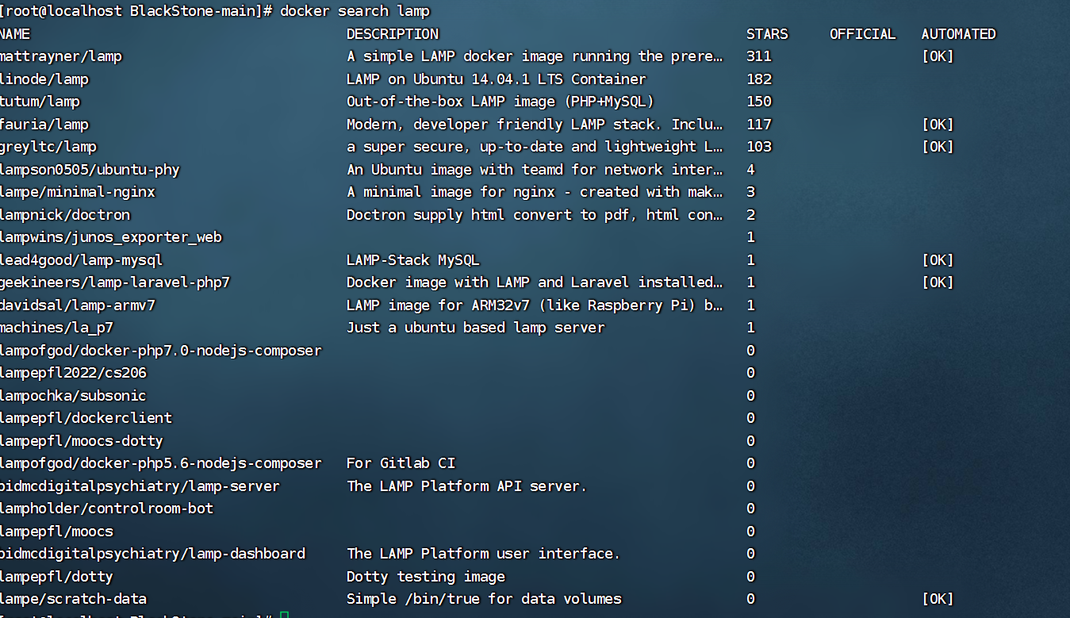Click the [OK] flag for mattrayner/lamp
The image size is (1070, 618).
click(938, 56)
